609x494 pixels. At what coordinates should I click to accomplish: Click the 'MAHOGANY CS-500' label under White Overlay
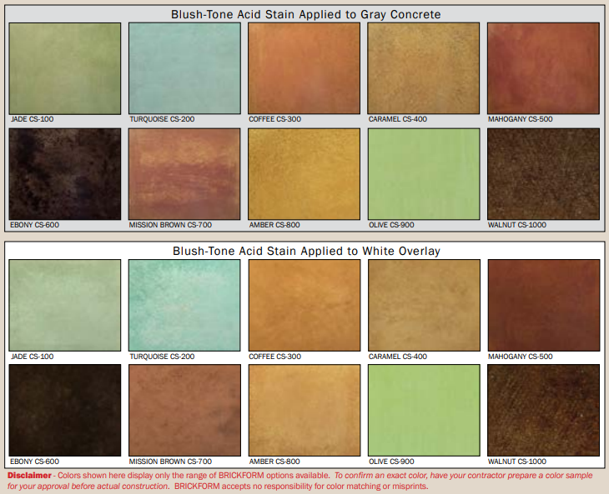(520, 357)
